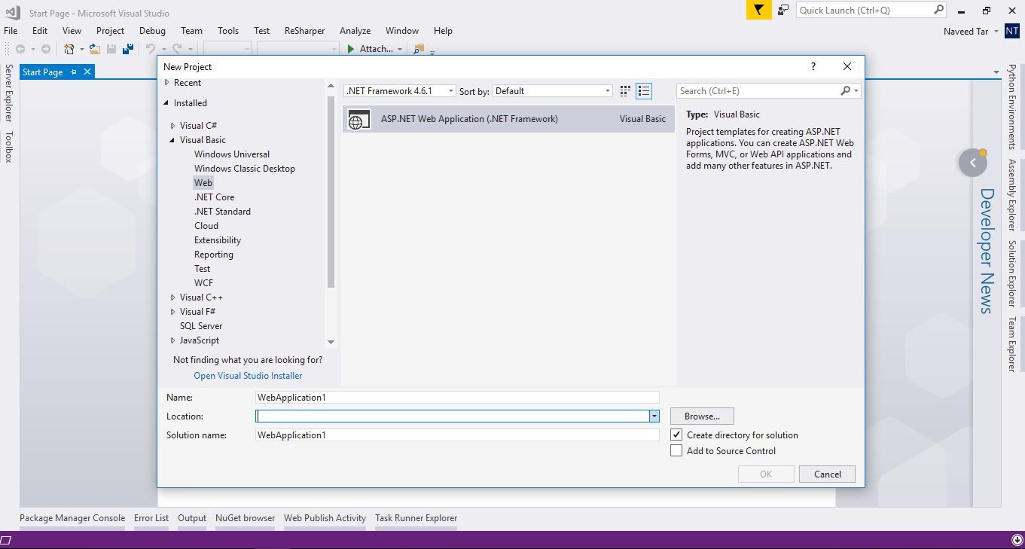The height and width of the screenshot is (549, 1025).
Task: Open the Tools menu
Action: [228, 31]
